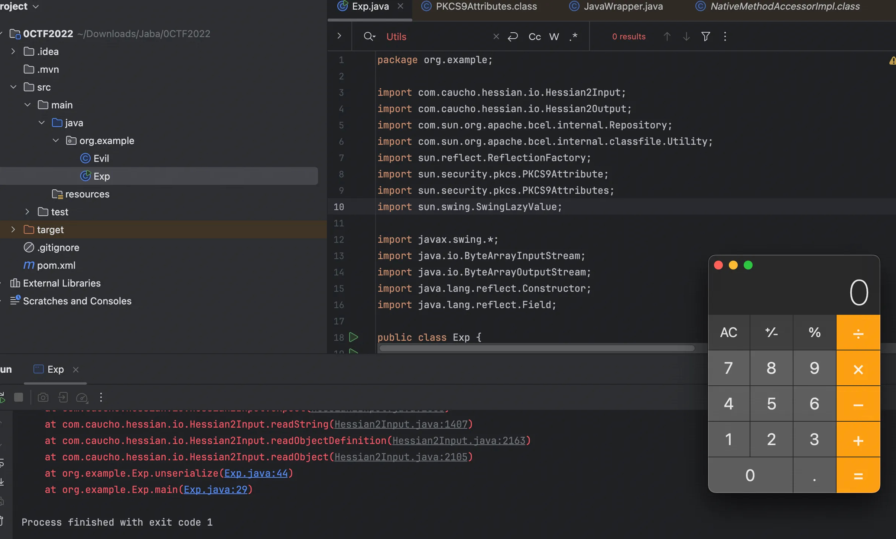
Task: Click the stop process button in Run panel
Action: [19, 398]
